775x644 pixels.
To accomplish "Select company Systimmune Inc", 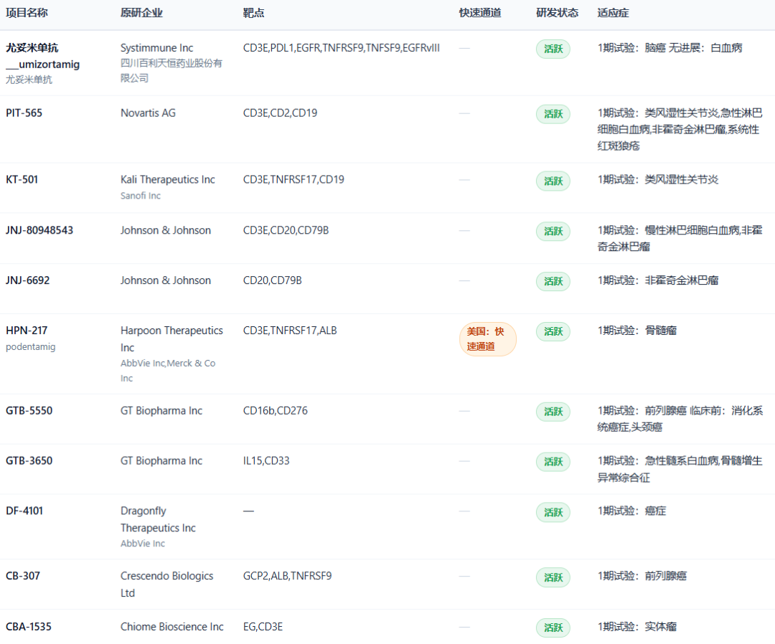I will (x=156, y=48).
